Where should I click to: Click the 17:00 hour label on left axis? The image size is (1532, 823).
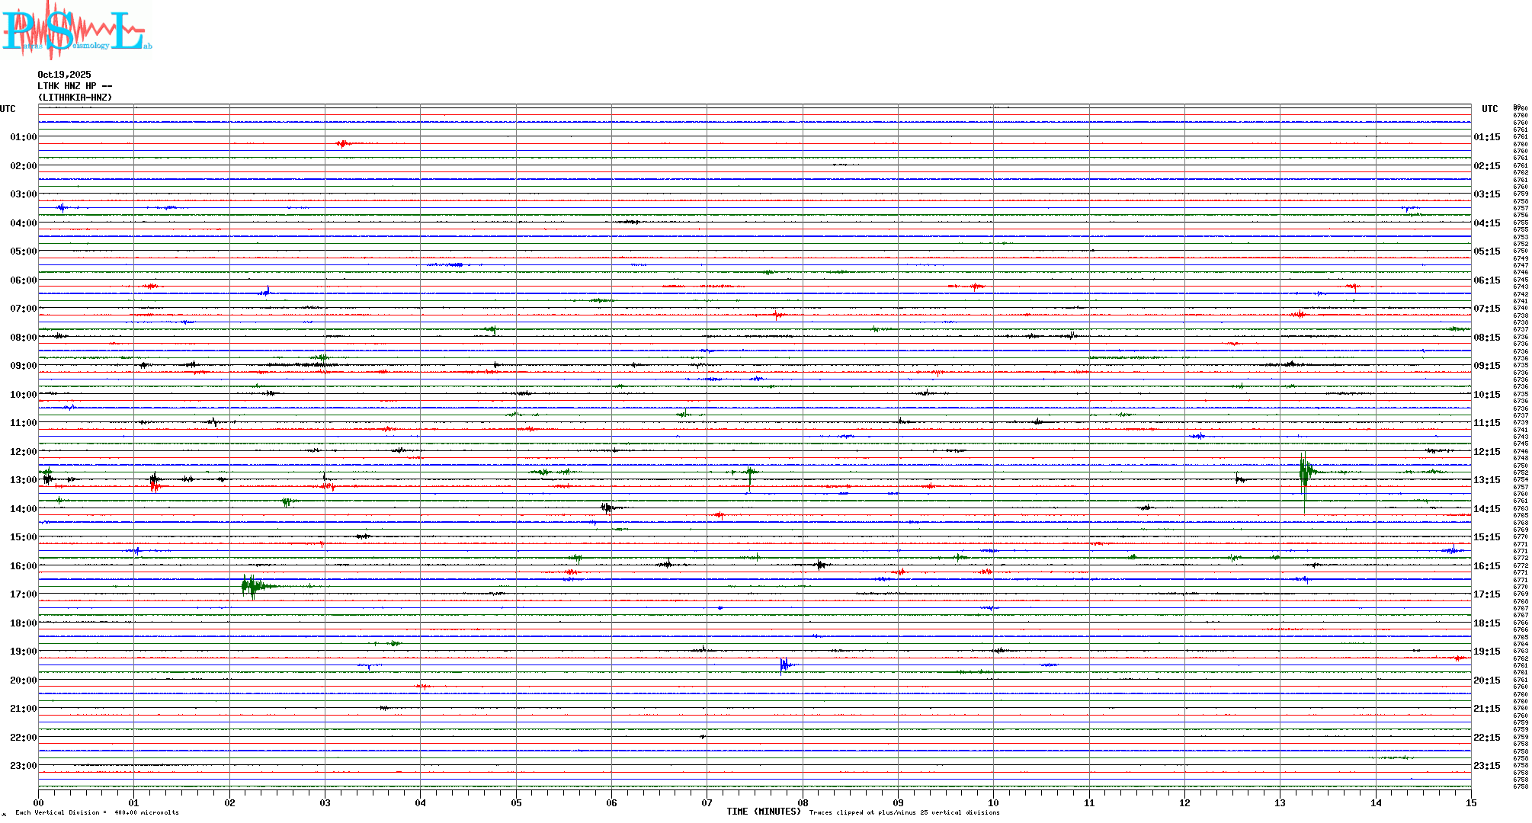pos(23,594)
